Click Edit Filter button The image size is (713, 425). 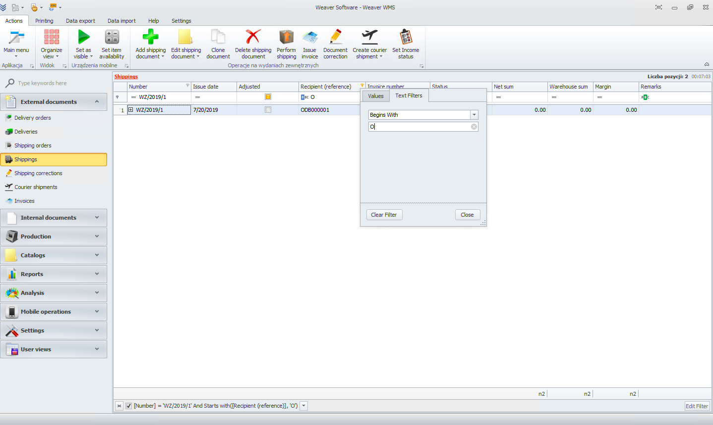click(697, 406)
